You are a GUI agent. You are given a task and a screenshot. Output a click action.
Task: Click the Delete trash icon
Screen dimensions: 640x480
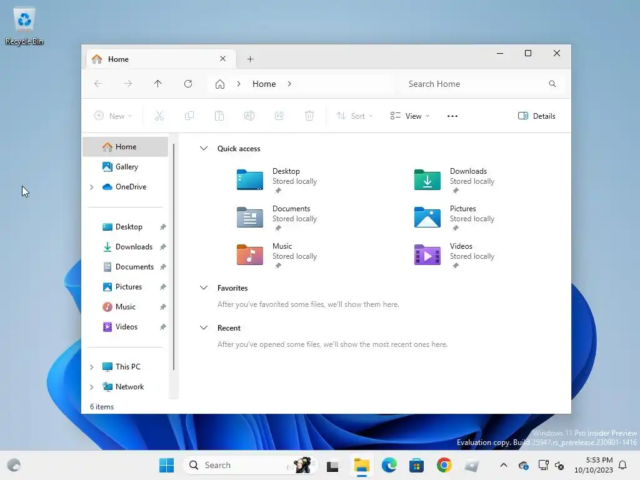[309, 116]
